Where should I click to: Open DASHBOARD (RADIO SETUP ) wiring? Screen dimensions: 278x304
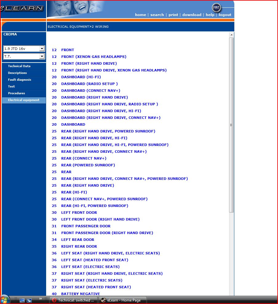pos(89,84)
